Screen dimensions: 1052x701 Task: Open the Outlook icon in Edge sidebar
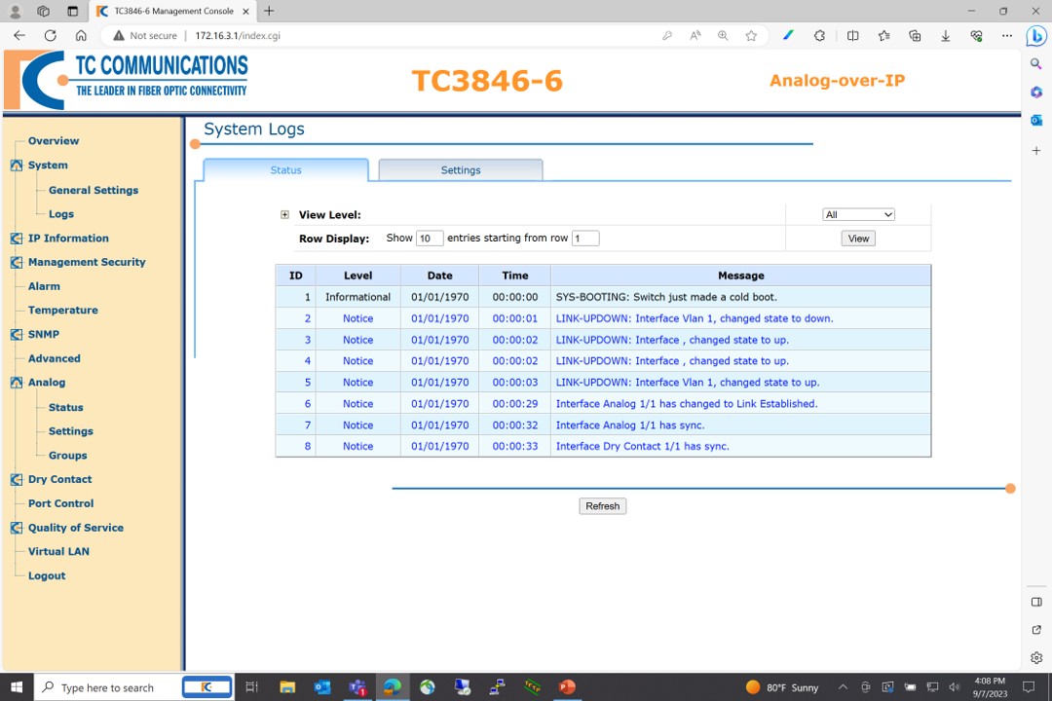click(x=1035, y=120)
